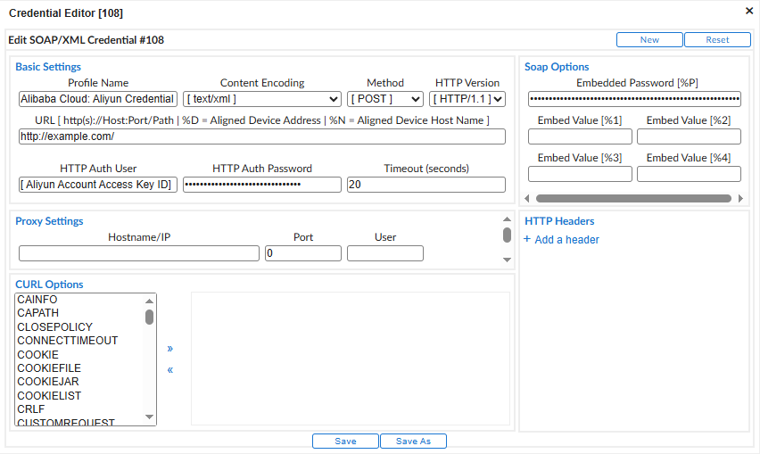Open the Method POST dropdown

click(385, 99)
